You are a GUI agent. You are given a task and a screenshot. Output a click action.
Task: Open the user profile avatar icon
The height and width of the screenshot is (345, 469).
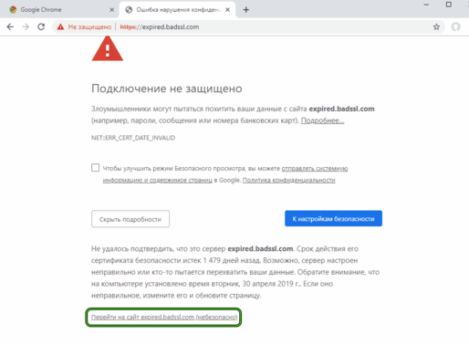[x=455, y=26]
